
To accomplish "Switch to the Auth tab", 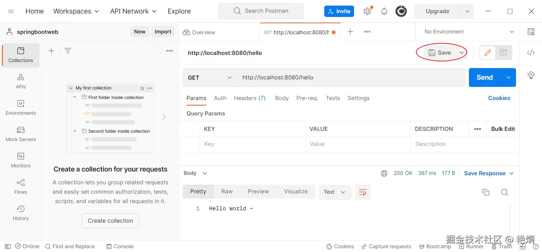I will 220,98.
